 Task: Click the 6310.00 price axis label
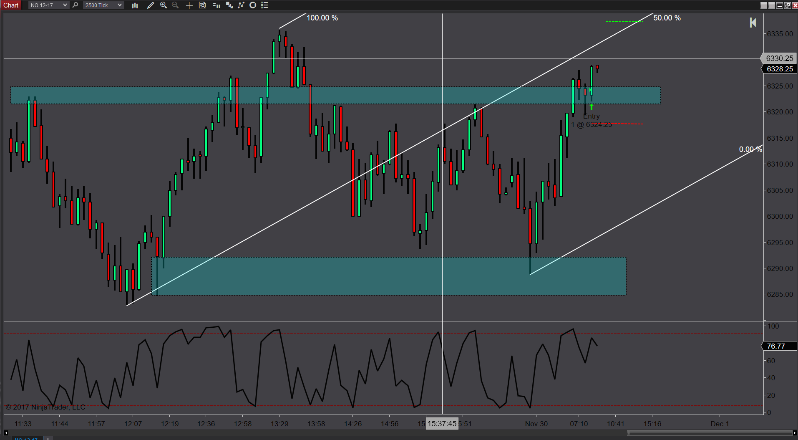780,164
